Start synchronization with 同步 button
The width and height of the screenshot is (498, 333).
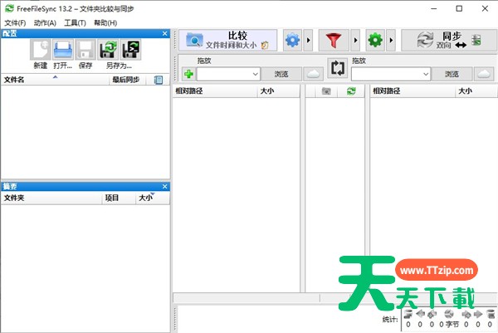coord(449,41)
